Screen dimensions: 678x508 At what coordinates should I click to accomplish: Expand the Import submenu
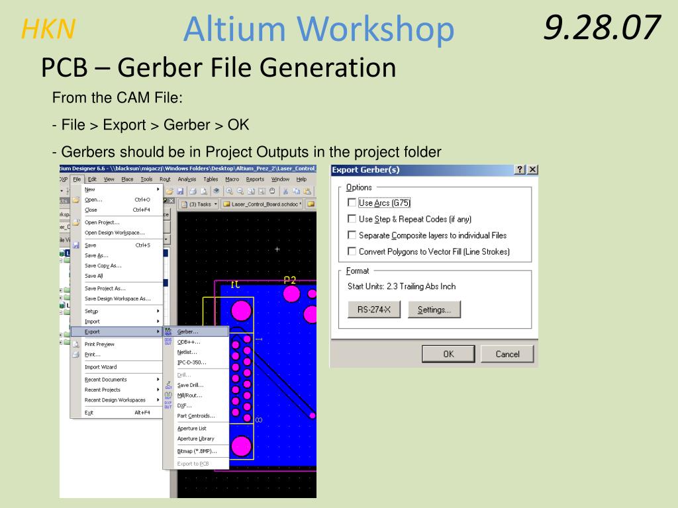point(158,321)
